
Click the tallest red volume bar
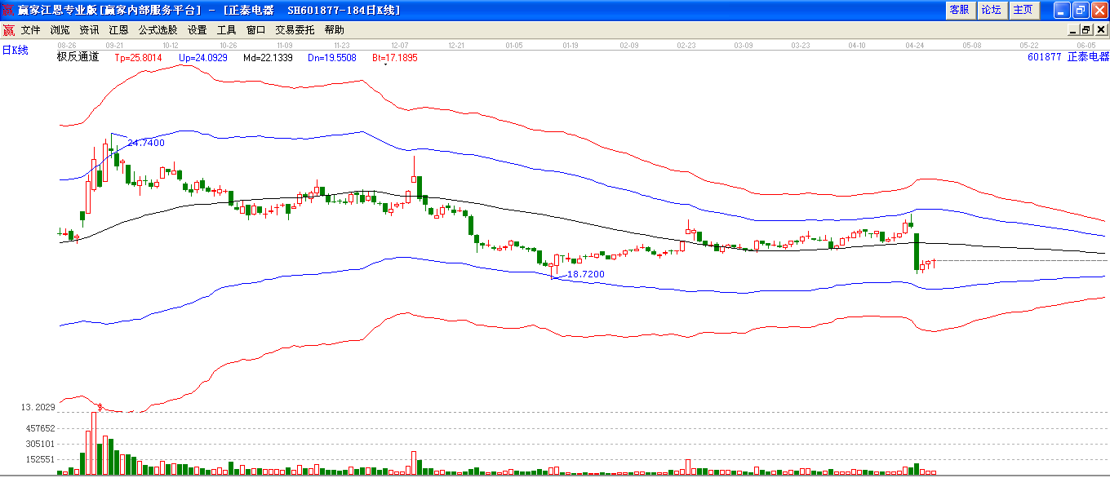point(94,443)
